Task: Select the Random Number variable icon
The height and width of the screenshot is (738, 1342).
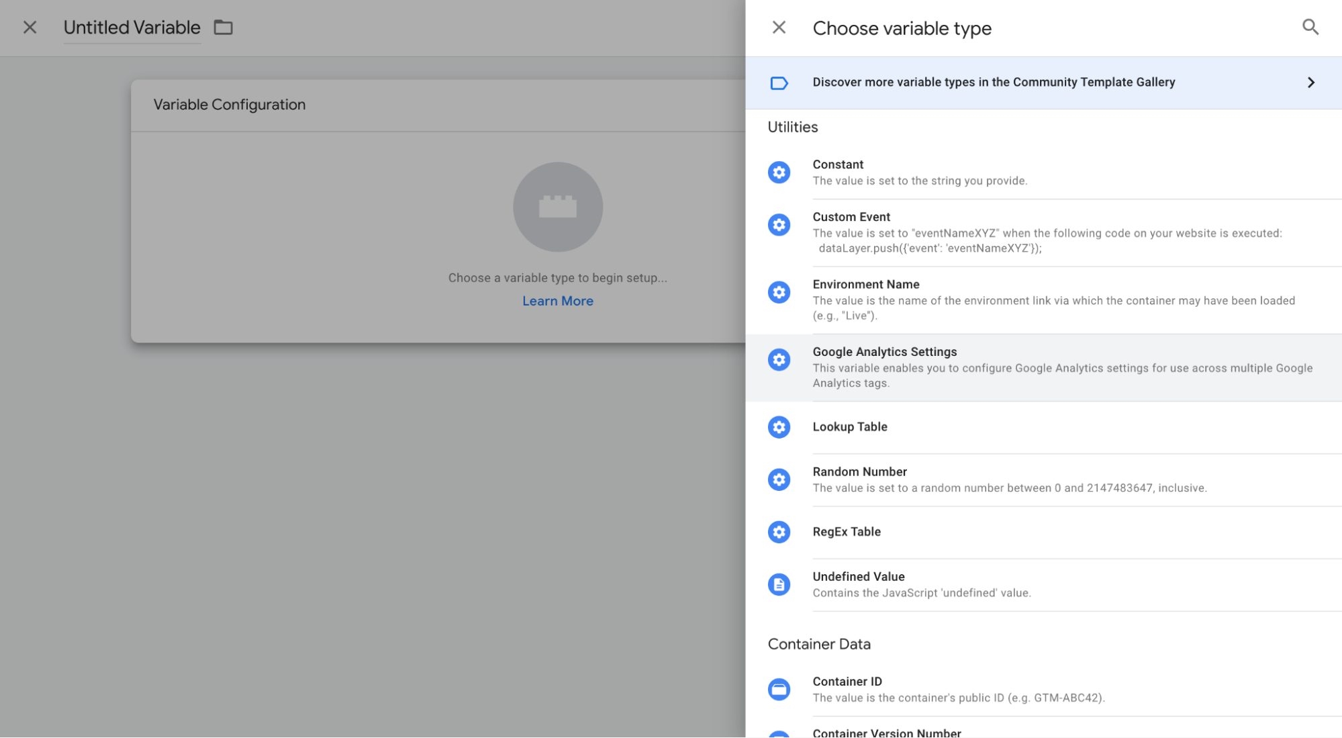Action: [779, 479]
